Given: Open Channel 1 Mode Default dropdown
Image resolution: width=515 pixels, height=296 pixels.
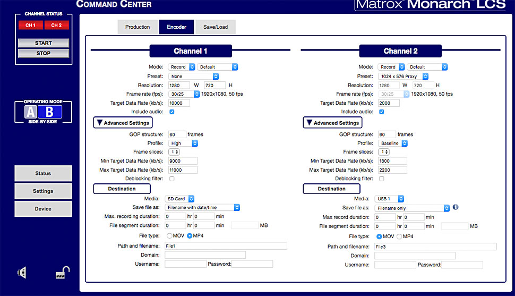Looking at the screenshot, I should point(218,67).
